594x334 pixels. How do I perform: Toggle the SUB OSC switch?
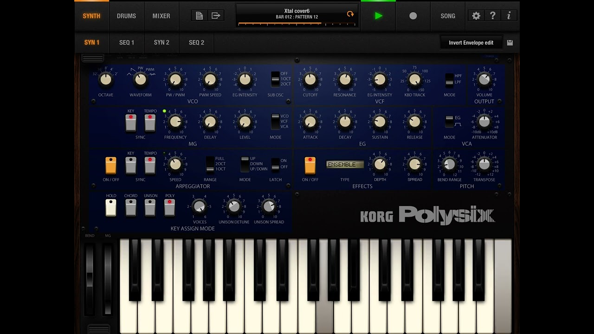[275, 79]
